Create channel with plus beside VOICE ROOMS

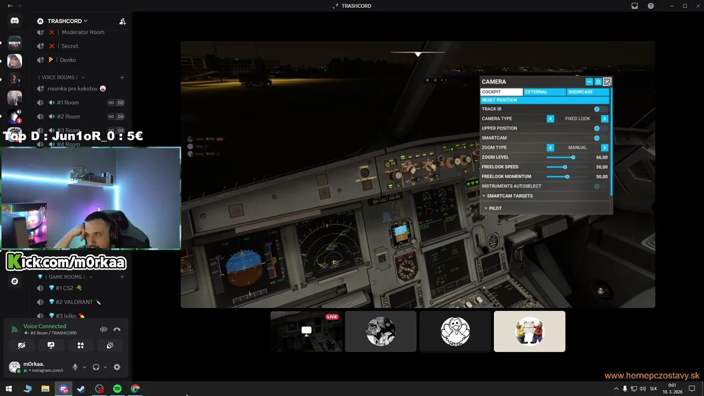(122, 78)
